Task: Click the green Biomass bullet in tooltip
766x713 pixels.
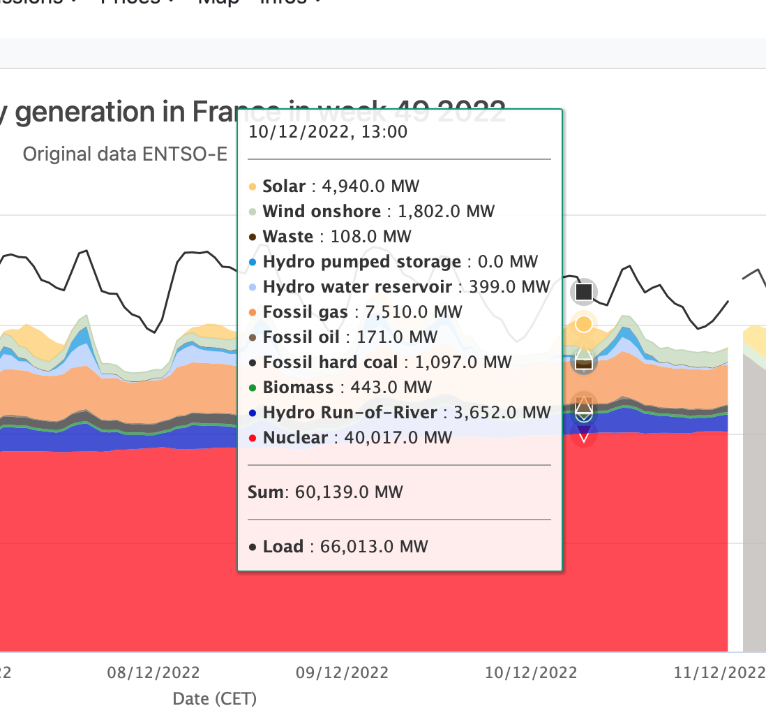Action: point(253,388)
